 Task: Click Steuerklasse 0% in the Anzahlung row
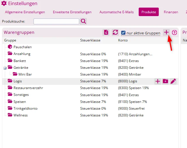tap(93, 54)
